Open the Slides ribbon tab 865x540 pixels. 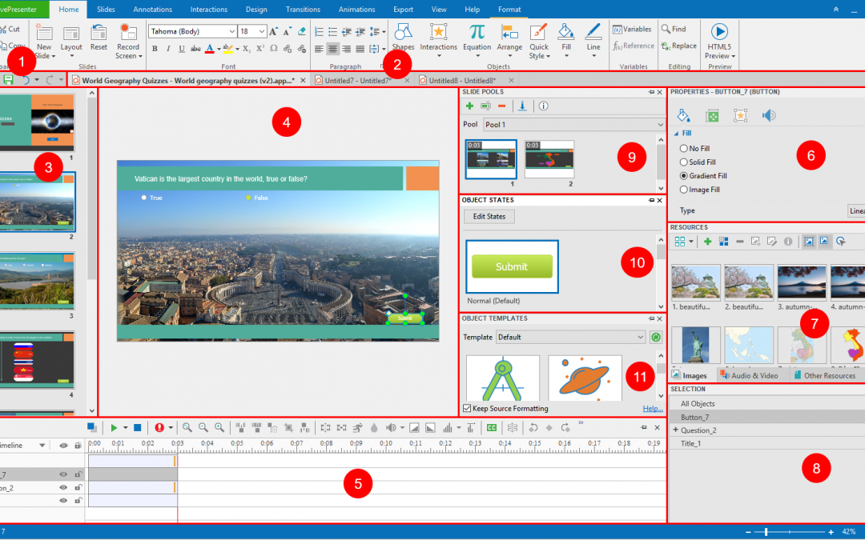106,10
